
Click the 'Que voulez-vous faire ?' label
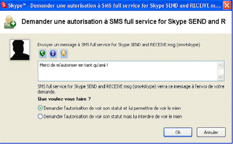click(64, 99)
